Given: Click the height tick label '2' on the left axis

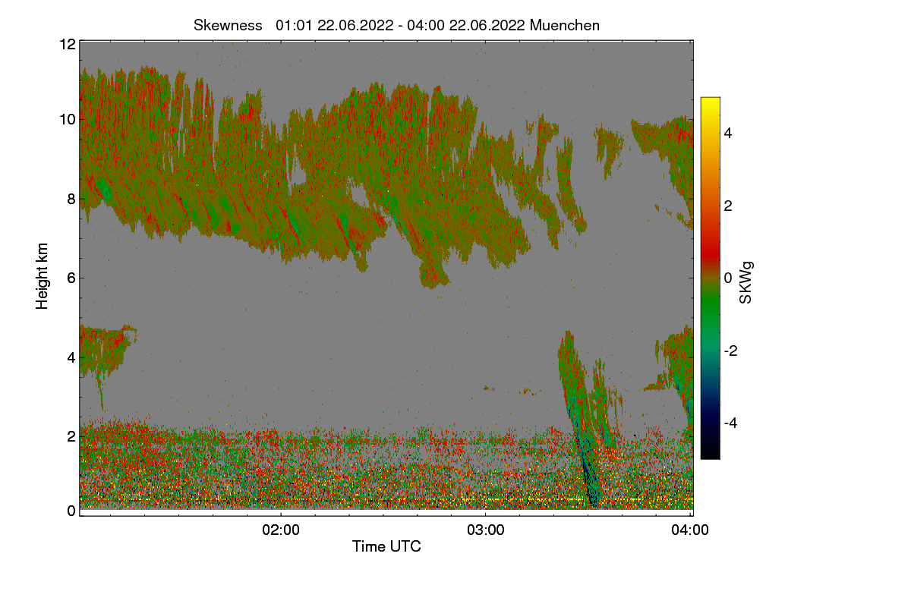Looking at the screenshot, I should pyautogui.click(x=71, y=436).
